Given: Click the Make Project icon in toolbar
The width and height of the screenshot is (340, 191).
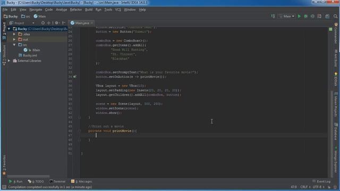Looking at the screenshot, I should 273,16.
